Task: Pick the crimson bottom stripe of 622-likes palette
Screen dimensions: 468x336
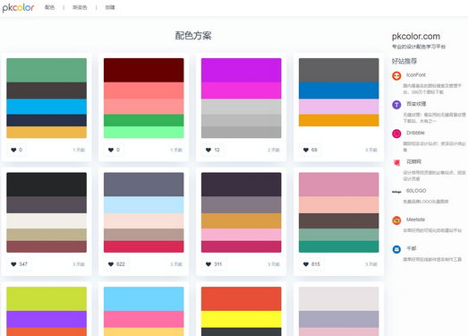Action: 143,246
